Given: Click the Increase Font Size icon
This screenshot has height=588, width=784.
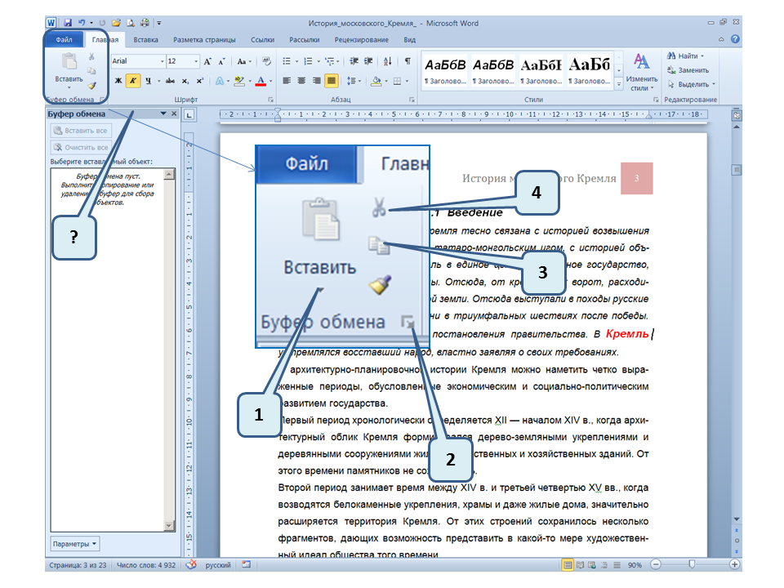Looking at the screenshot, I should [x=207, y=61].
